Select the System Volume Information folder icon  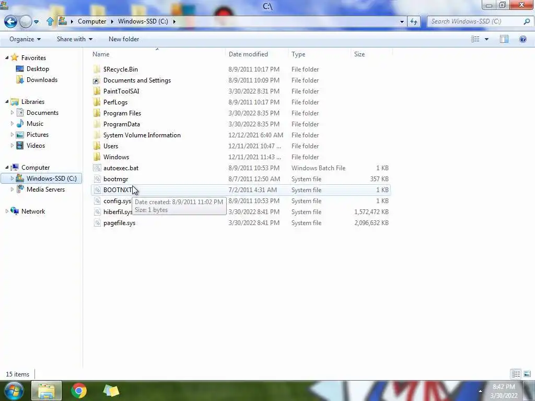click(x=97, y=135)
